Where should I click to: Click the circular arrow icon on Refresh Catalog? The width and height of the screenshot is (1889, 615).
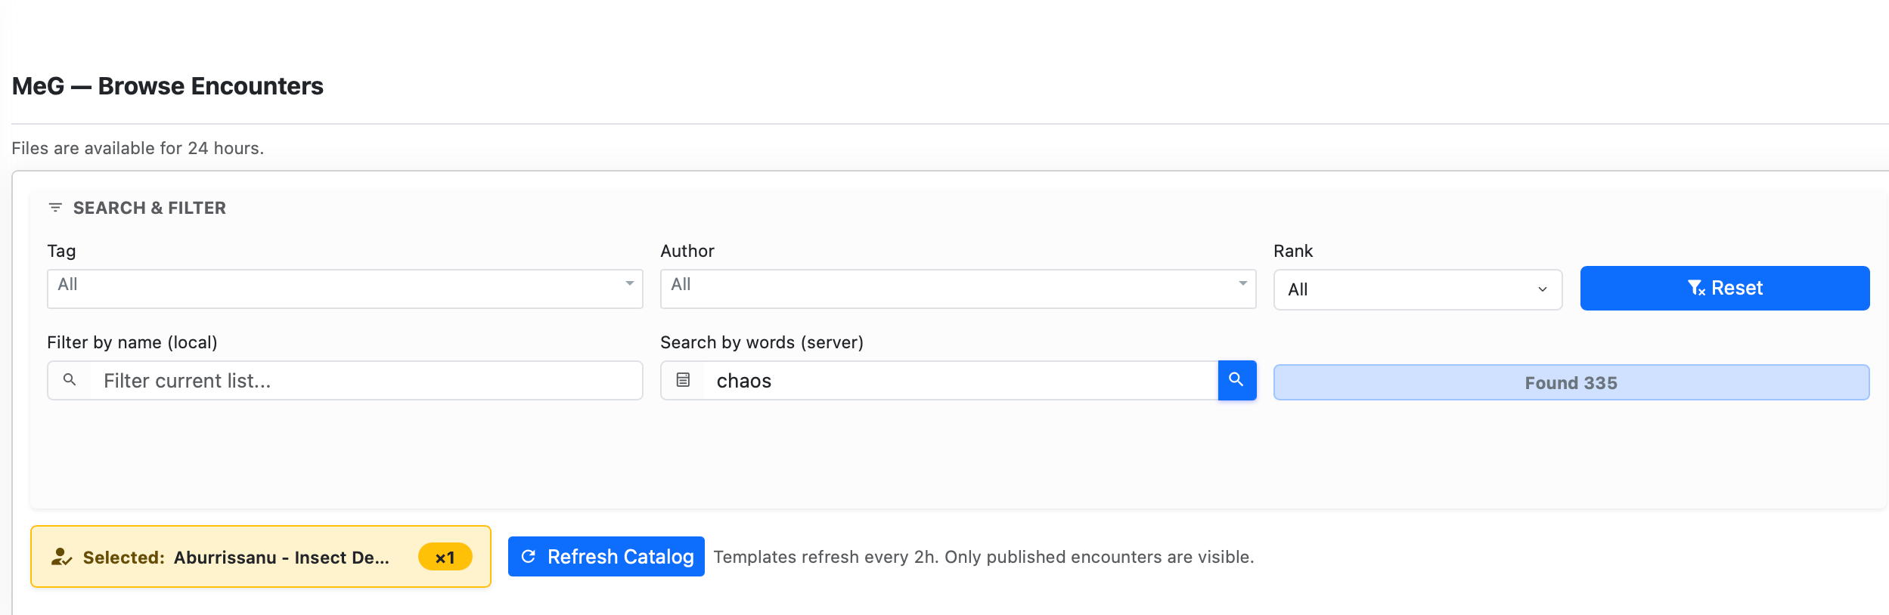point(529,557)
